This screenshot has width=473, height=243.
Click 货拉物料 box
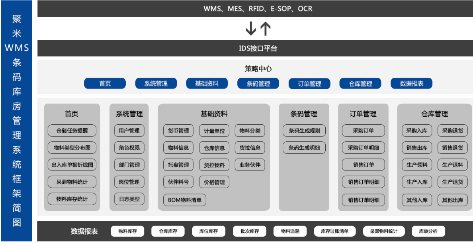214,165
